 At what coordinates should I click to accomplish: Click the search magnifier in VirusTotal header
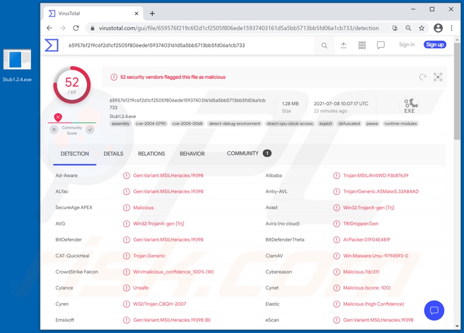pos(324,46)
